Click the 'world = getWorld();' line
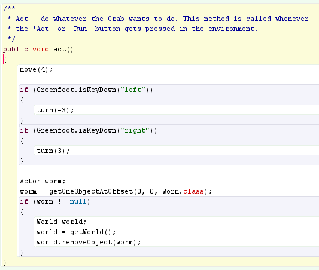The height and width of the screenshot is (270, 319). (x=76, y=232)
